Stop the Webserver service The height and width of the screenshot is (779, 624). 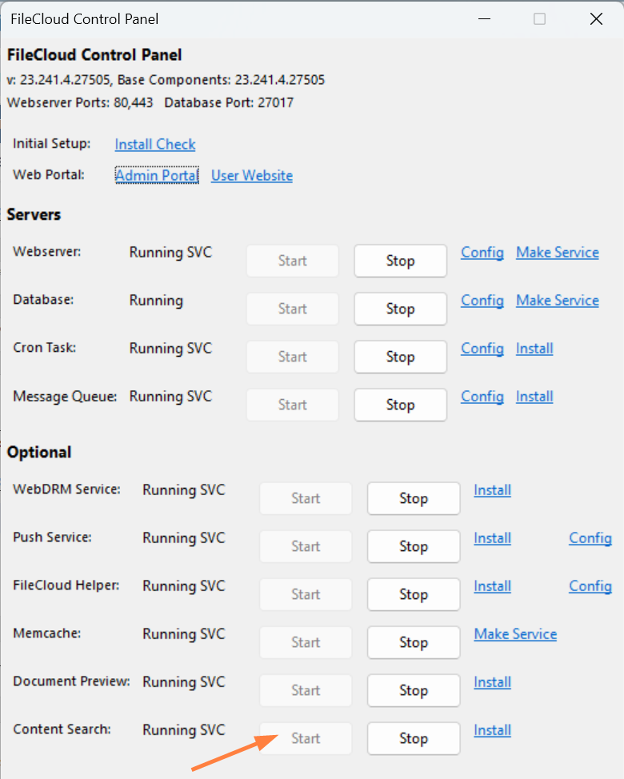(400, 261)
